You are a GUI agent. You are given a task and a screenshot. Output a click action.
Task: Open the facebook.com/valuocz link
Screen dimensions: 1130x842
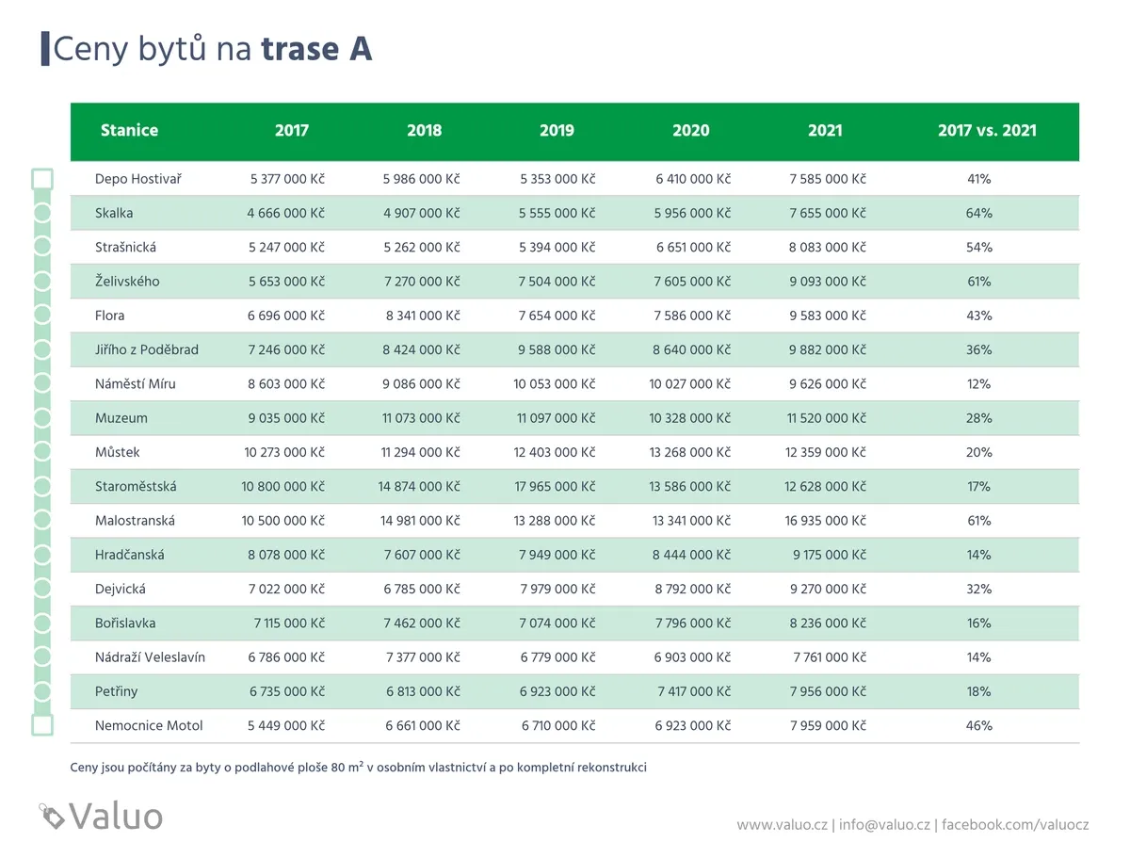pyautogui.click(x=1015, y=824)
